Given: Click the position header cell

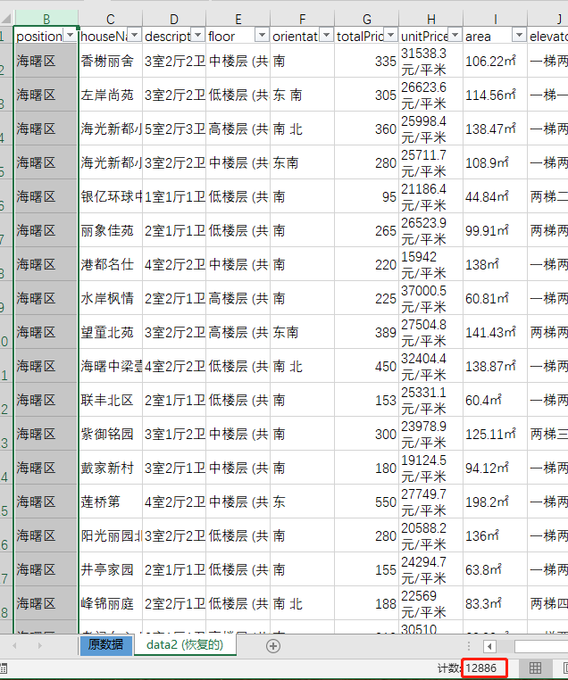Looking at the screenshot, I should pyautogui.click(x=46, y=36).
